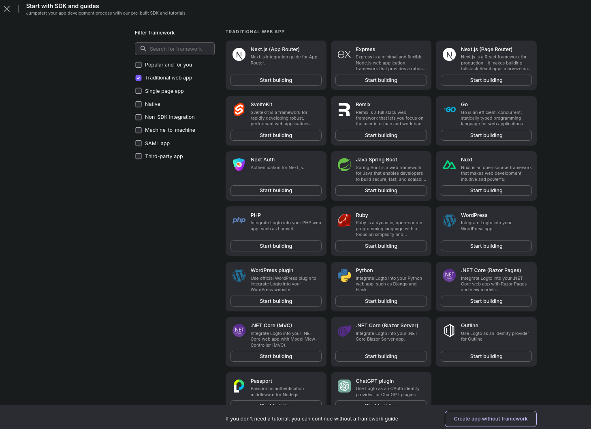591x429 pixels.
Task: Click the Go gopher logo icon
Action: [x=449, y=109]
